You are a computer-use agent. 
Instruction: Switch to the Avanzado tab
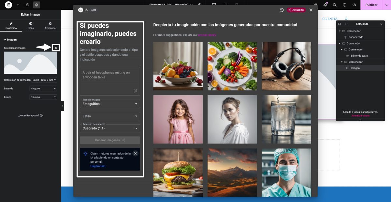(50, 26)
